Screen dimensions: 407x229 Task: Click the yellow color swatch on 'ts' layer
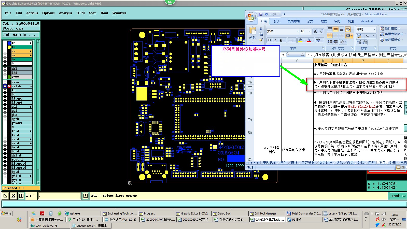click(x=9, y=47)
